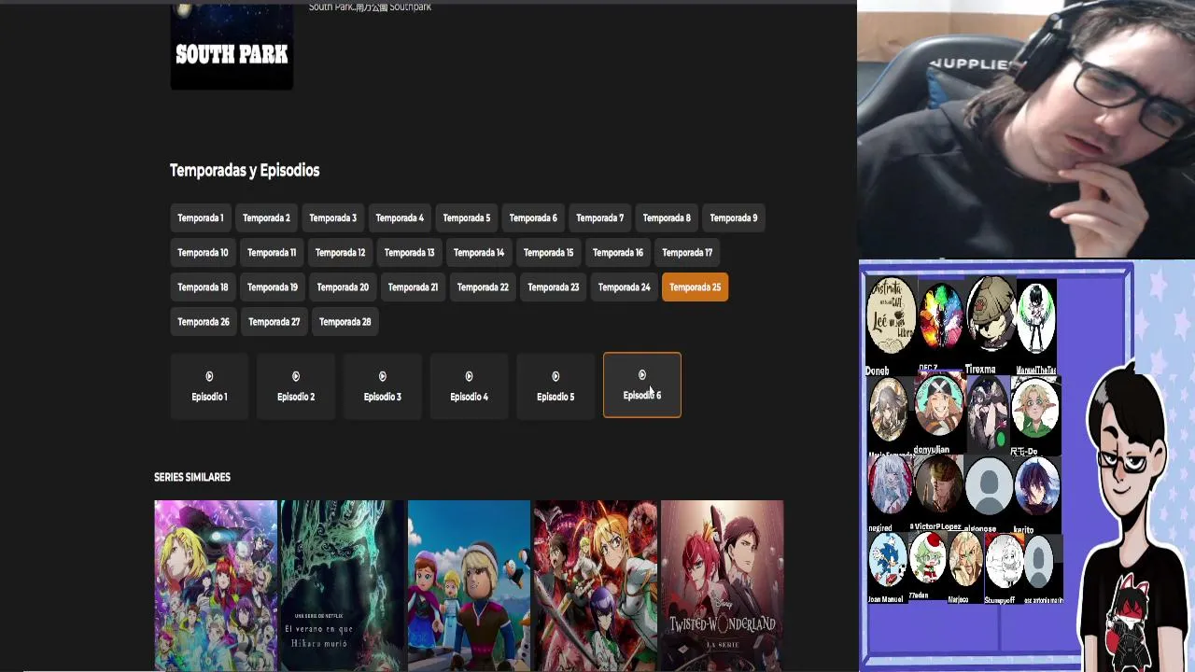The width and height of the screenshot is (1195, 672).
Task: Select Temporada 1 season button
Action: pos(200,218)
